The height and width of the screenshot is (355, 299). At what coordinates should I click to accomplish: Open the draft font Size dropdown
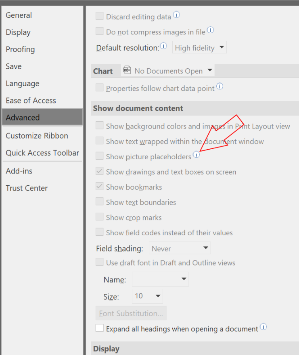pyautogui.click(x=147, y=296)
